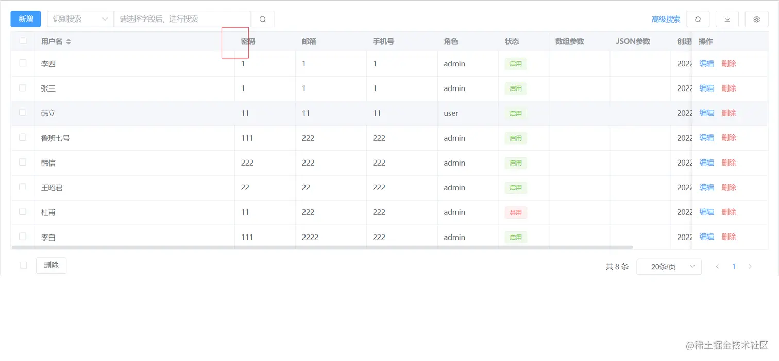Screen dimensions: 779x361
Task: Click the 状态 column header
Action: (x=512, y=41)
